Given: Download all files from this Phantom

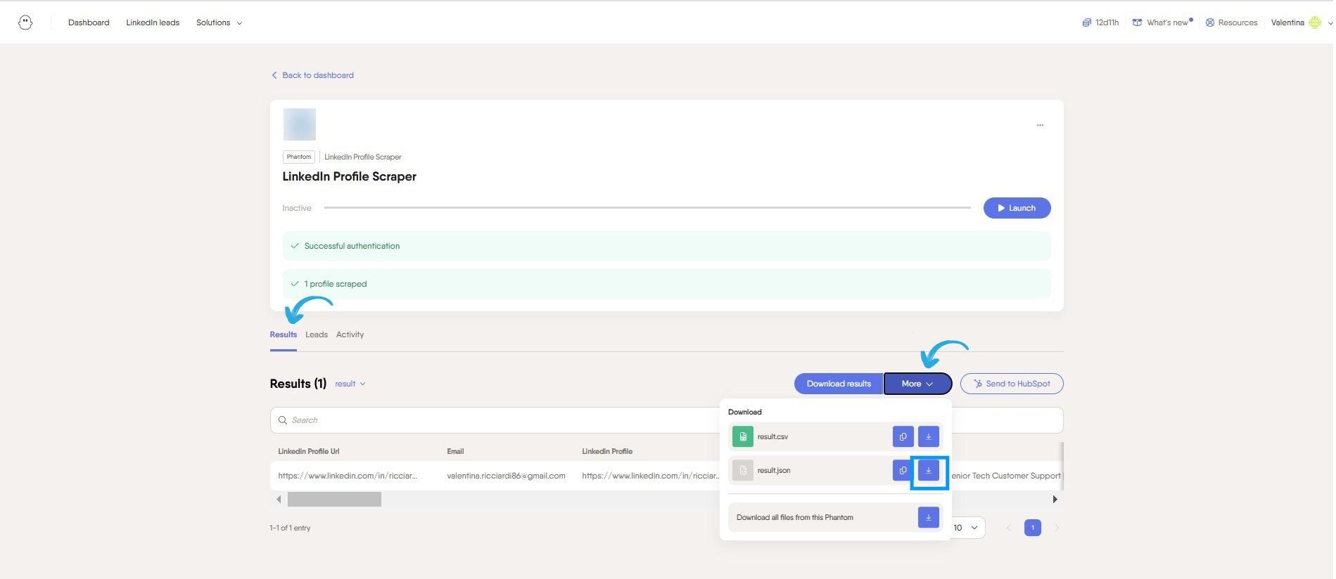Looking at the screenshot, I should coord(928,517).
